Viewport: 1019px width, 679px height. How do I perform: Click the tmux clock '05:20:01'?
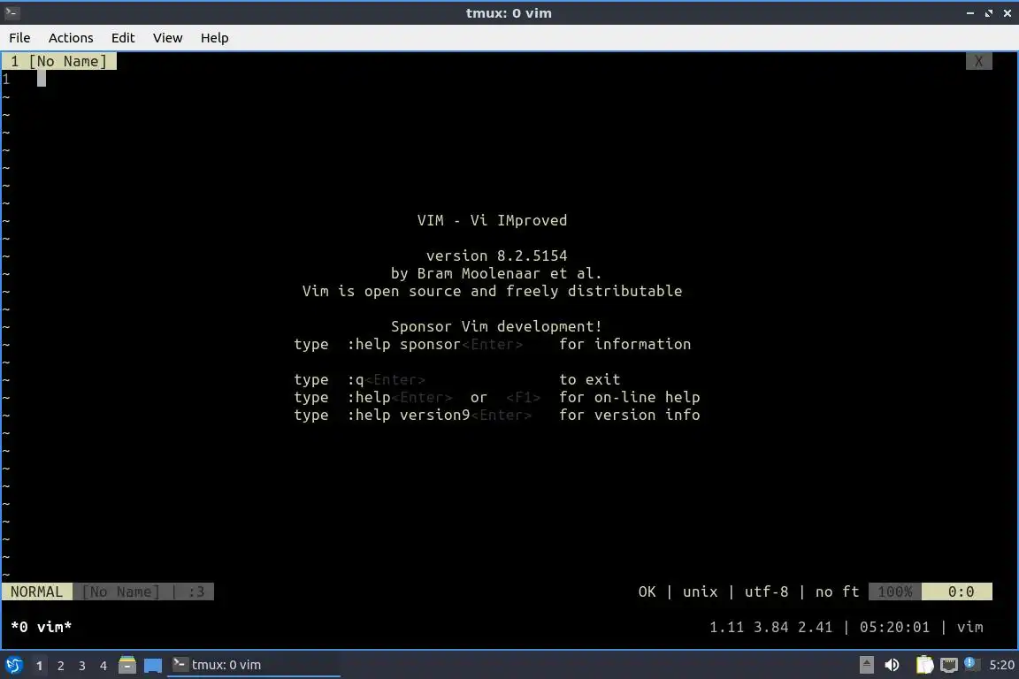[894, 627]
